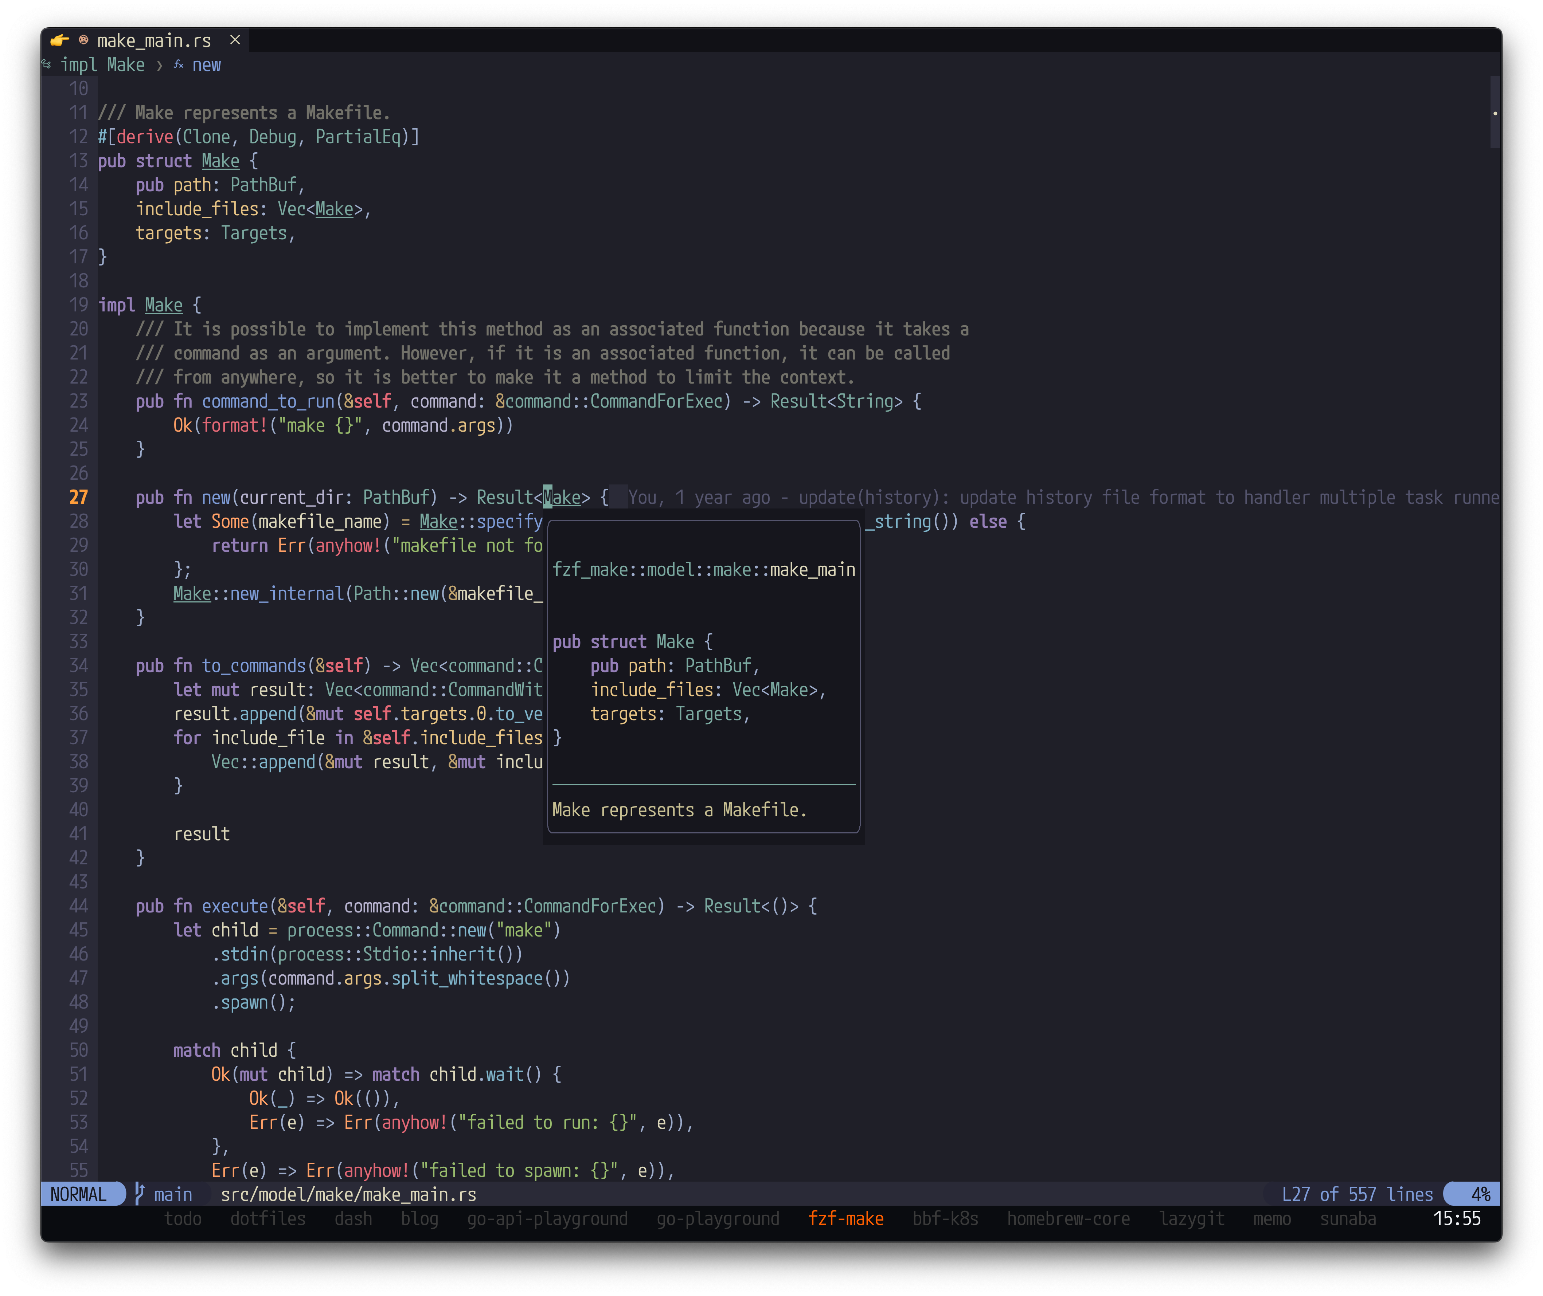The width and height of the screenshot is (1543, 1296).
Task: Click the underlined Make type on line 13
Action: 220,161
